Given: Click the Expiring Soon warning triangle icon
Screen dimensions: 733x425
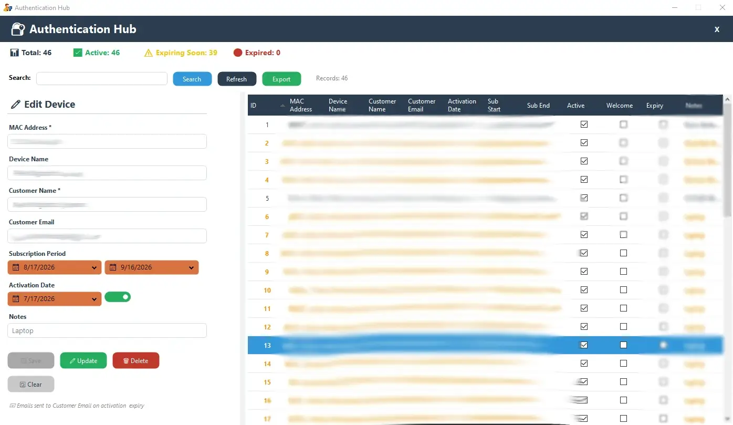Looking at the screenshot, I should 149,53.
